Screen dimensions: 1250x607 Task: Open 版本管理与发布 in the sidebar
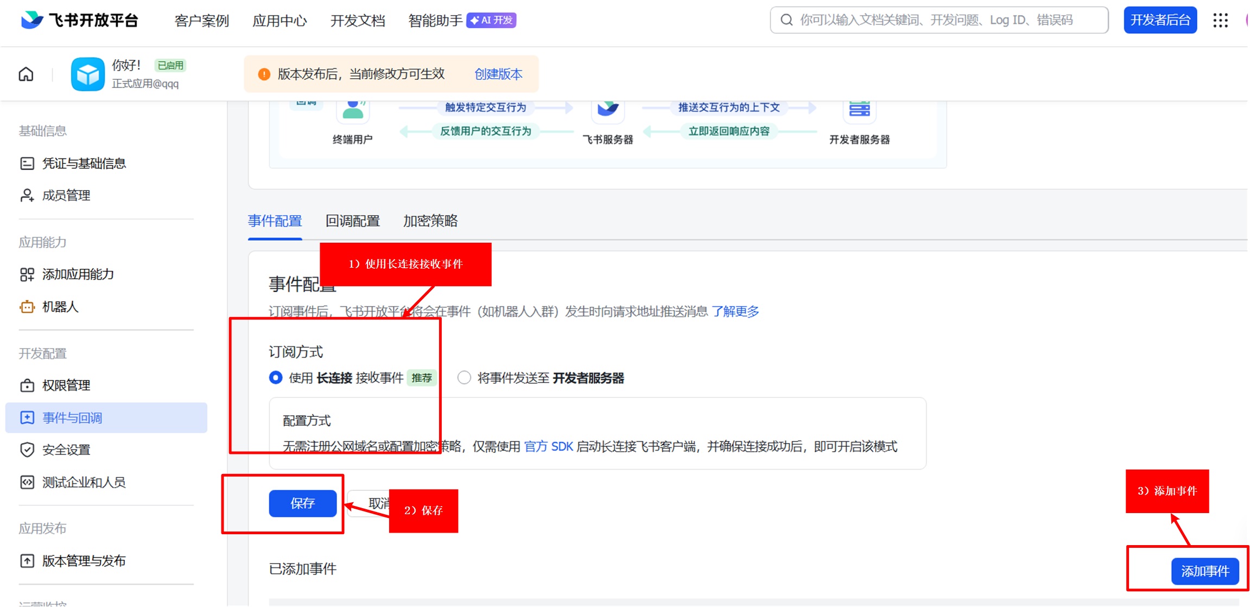(84, 561)
